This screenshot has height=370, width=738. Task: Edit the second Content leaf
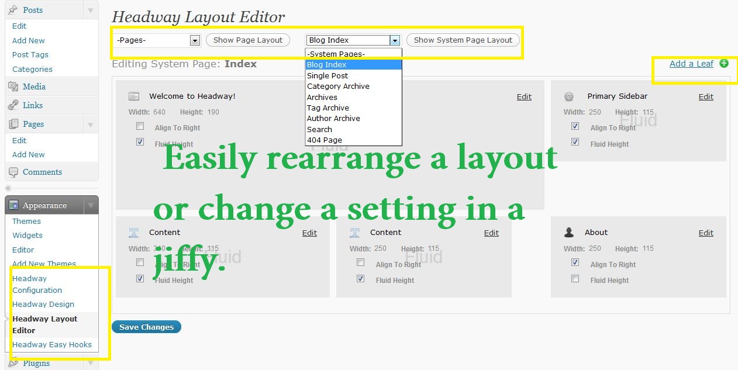491,233
